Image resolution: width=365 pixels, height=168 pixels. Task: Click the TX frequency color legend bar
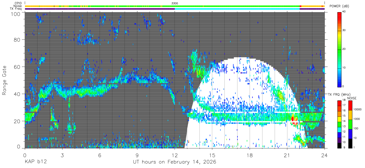point(339,124)
